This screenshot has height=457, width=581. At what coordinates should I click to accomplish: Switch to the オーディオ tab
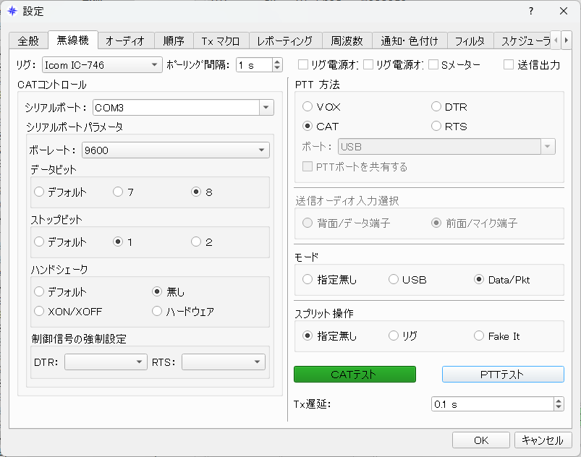(125, 40)
